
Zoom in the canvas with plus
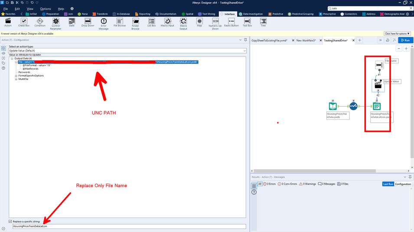tap(406, 49)
